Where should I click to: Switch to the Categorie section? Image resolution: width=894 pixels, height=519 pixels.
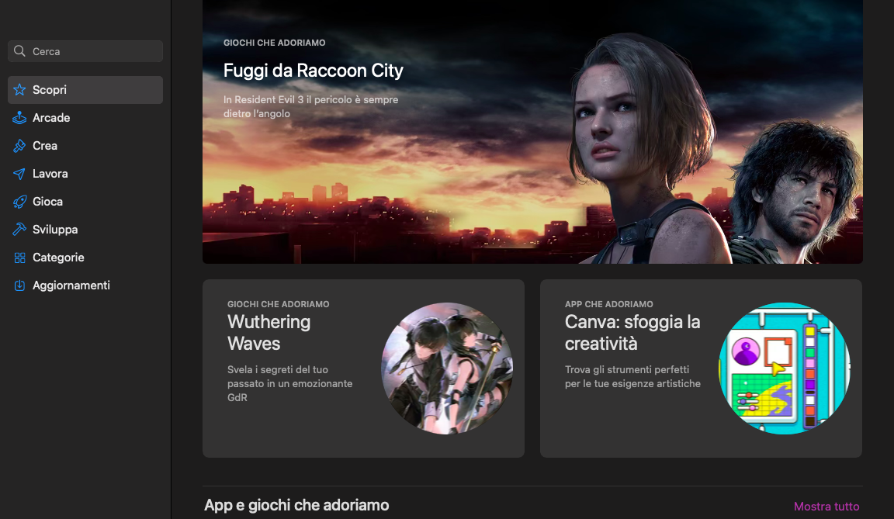(x=85, y=258)
